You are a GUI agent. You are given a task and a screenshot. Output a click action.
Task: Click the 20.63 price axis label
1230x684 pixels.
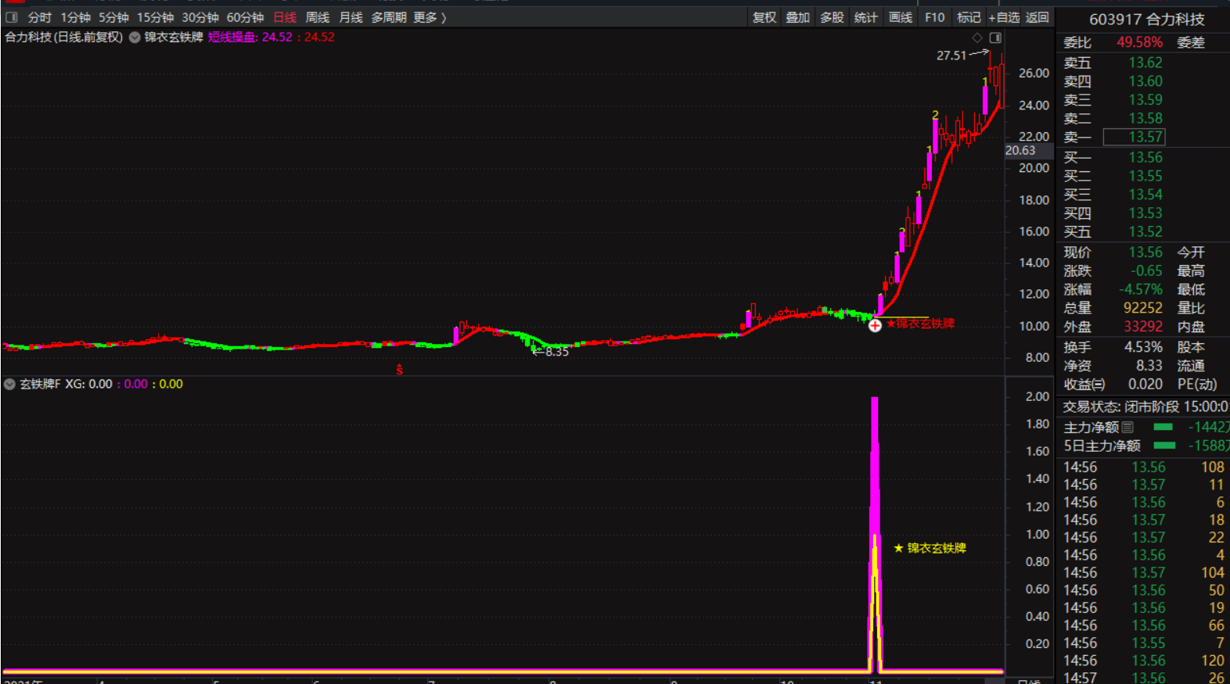point(1020,151)
